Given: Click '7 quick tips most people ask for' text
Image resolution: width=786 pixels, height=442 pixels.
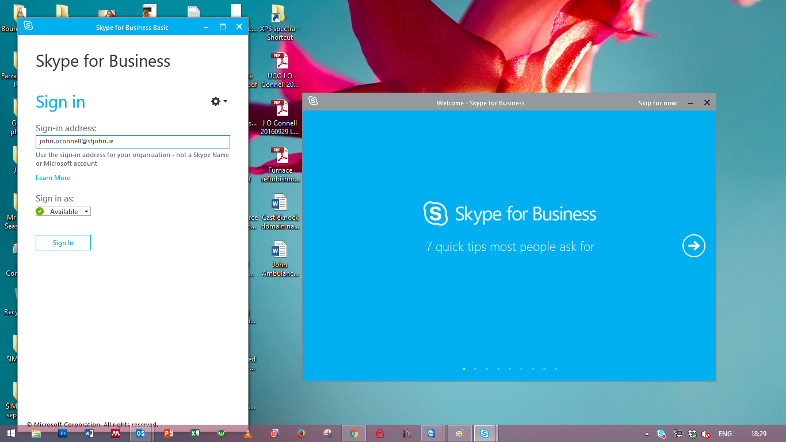Looking at the screenshot, I should [510, 247].
